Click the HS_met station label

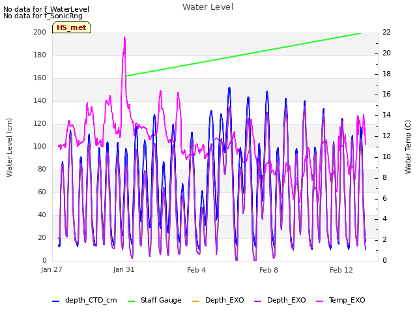(x=72, y=27)
